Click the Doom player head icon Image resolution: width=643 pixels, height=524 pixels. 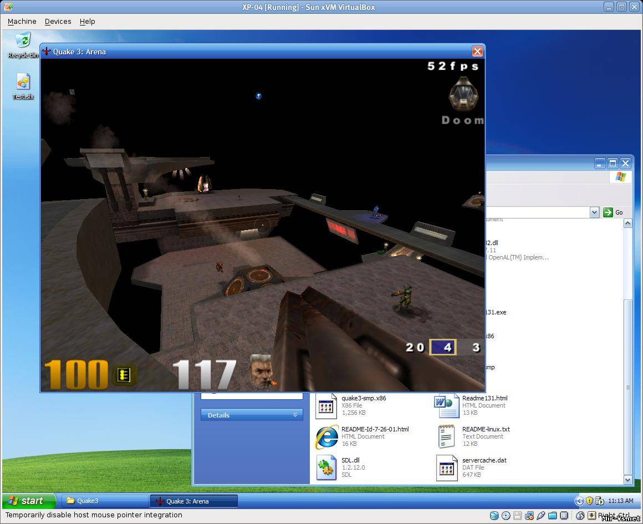[463, 94]
